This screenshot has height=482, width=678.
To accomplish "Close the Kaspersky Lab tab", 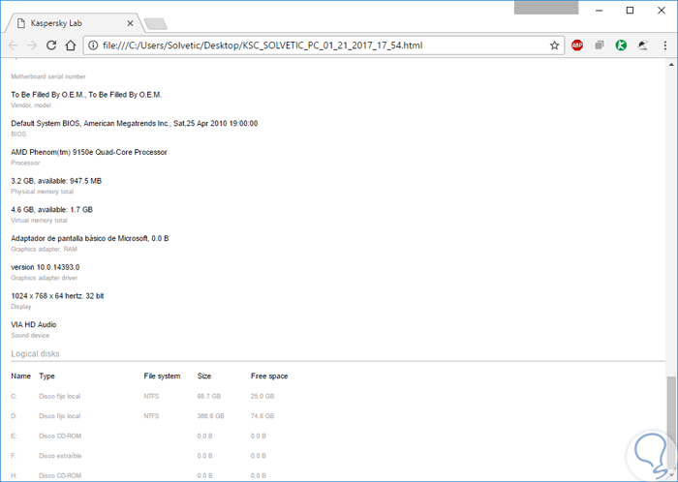I will [x=130, y=23].
